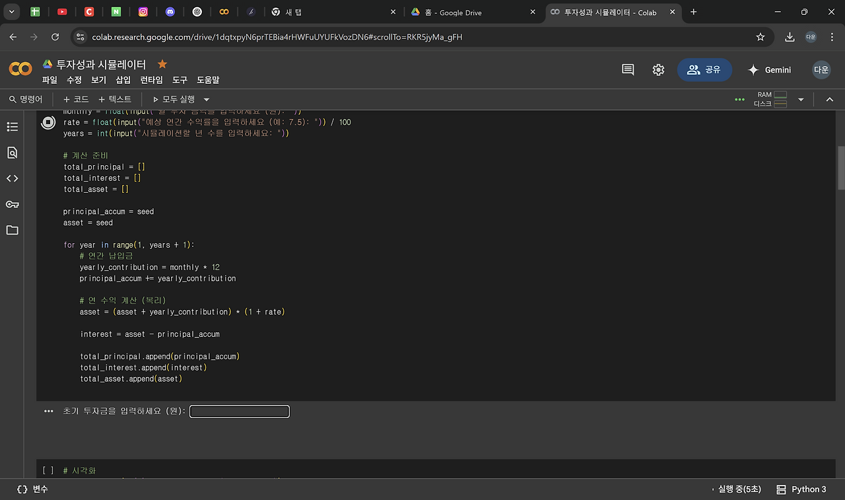Switch to the pinned Discord tab
Viewport: 845px width, 500px height.
pos(170,12)
